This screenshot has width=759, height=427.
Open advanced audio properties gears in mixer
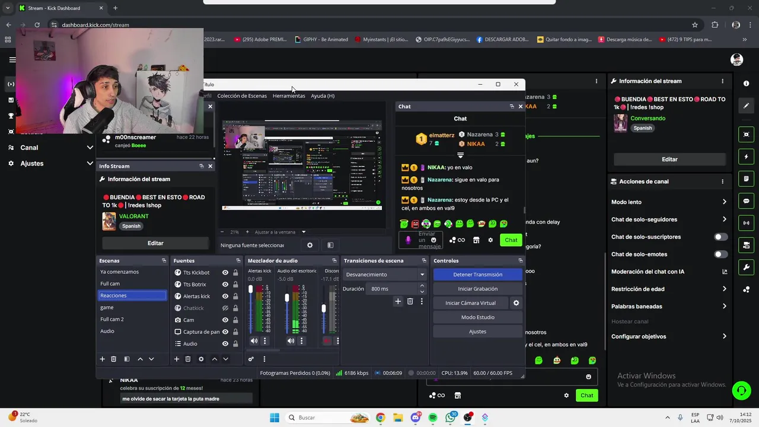(x=251, y=359)
